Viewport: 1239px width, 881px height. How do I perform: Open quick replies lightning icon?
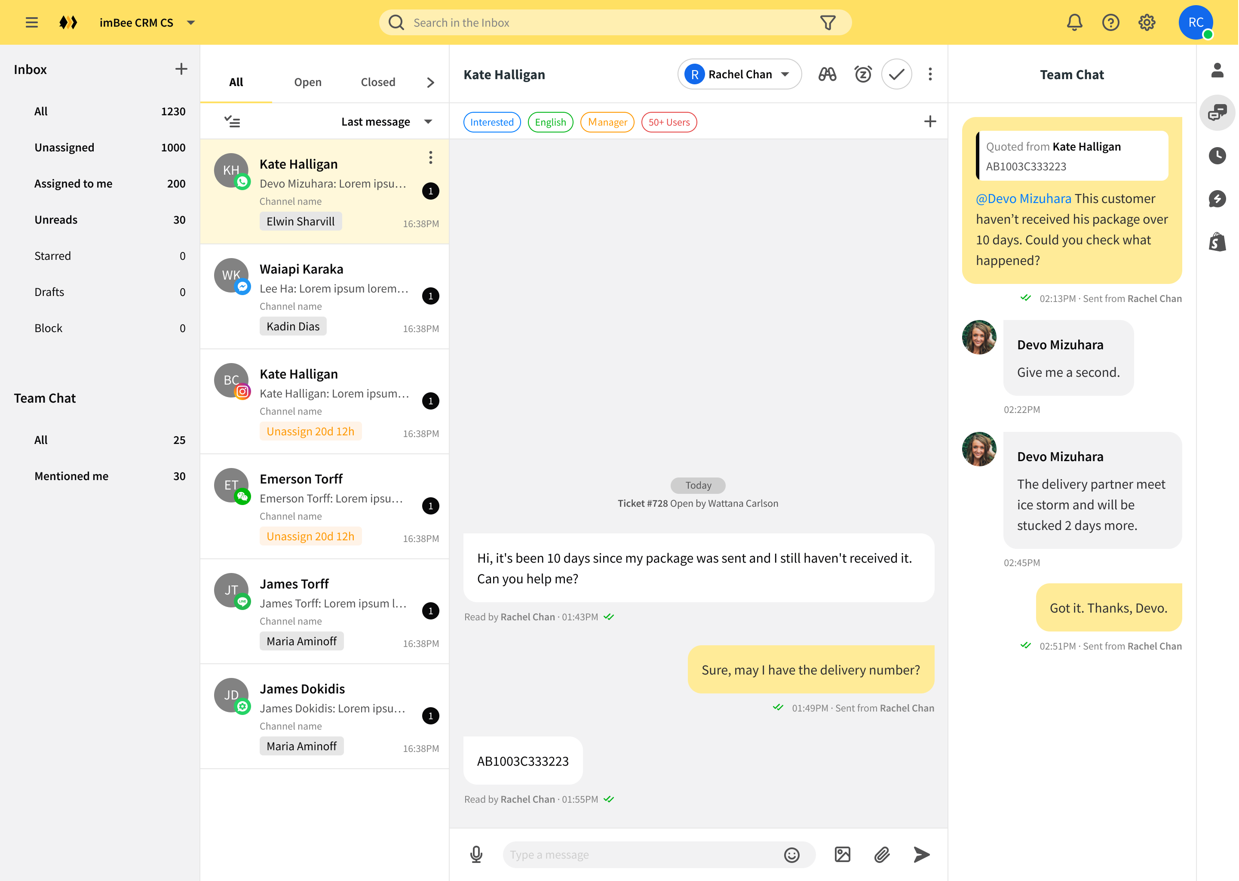tap(1217, 199)
